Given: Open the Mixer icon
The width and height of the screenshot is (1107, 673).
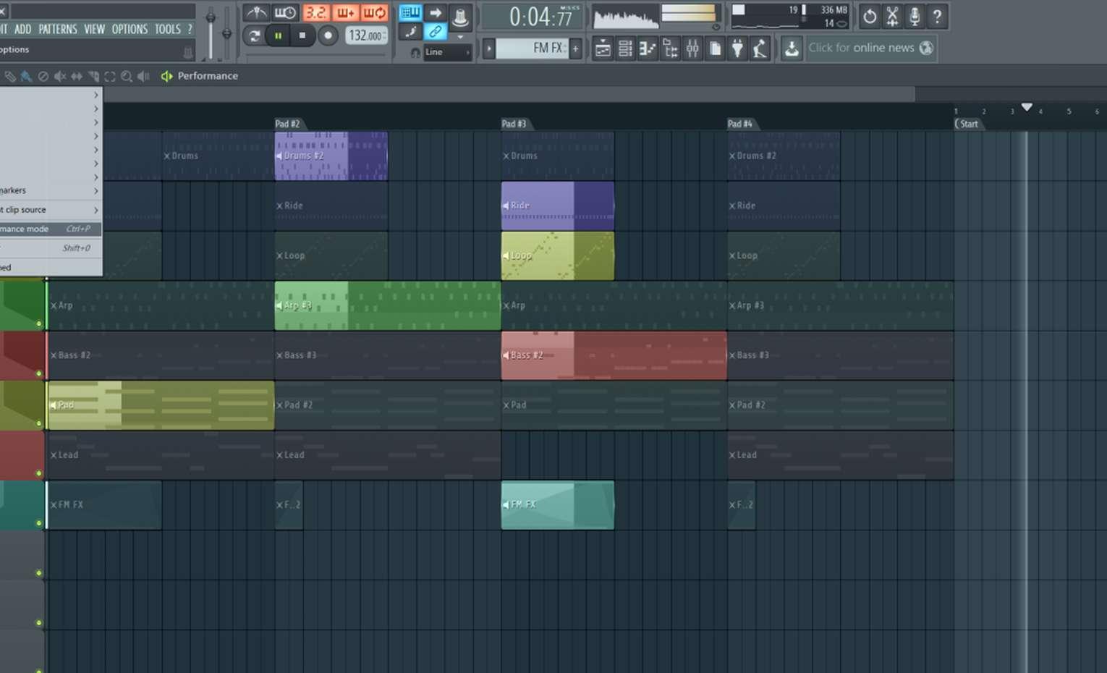Looking at the screenshot, I should pyautogui.click(x=692, y=48).
